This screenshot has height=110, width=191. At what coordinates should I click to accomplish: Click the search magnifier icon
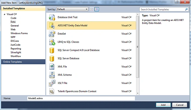(x=186, y=9)
